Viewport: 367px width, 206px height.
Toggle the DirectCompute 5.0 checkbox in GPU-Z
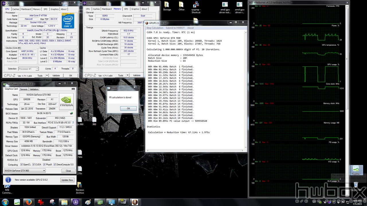tap(55, 165)
